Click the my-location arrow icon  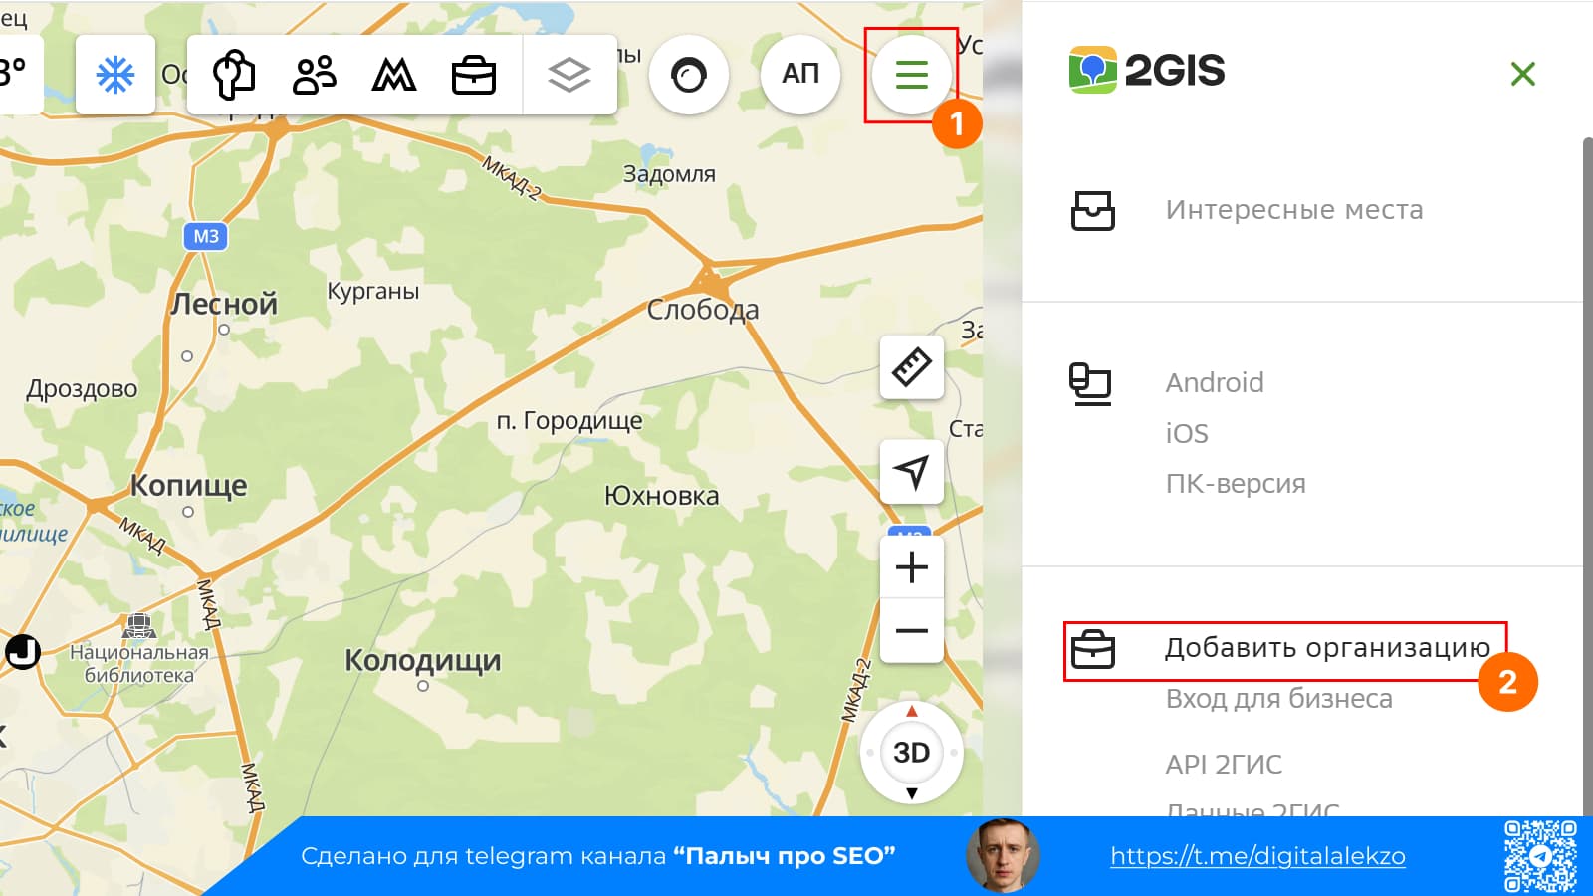click(910, 471)
